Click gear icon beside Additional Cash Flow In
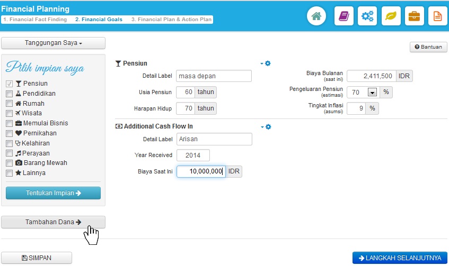The height and width of the screenshot is (266, 449). click(x=268, y=127)
